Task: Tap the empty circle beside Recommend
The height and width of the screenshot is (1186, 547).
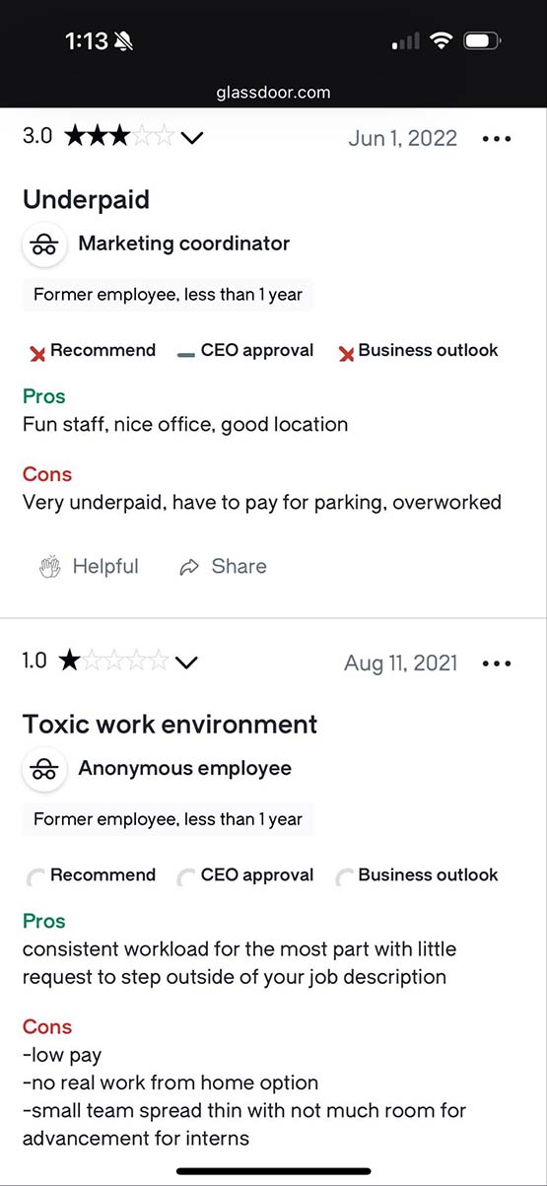Action: pos(36,876)
